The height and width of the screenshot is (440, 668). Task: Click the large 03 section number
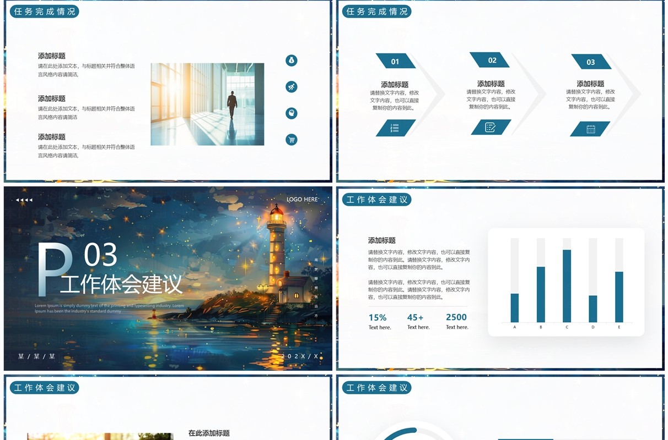[x=101, y=255]
